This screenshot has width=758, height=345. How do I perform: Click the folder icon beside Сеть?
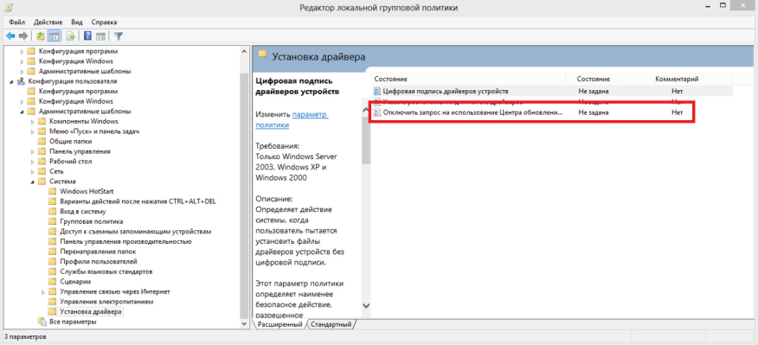tap(42, 171)
